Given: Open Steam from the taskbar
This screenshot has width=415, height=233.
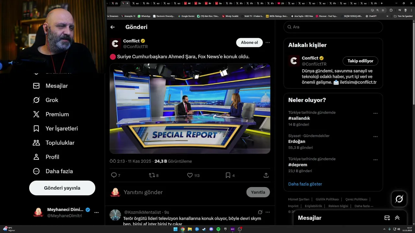Looking at the screenshot, I should pos(204,229).
